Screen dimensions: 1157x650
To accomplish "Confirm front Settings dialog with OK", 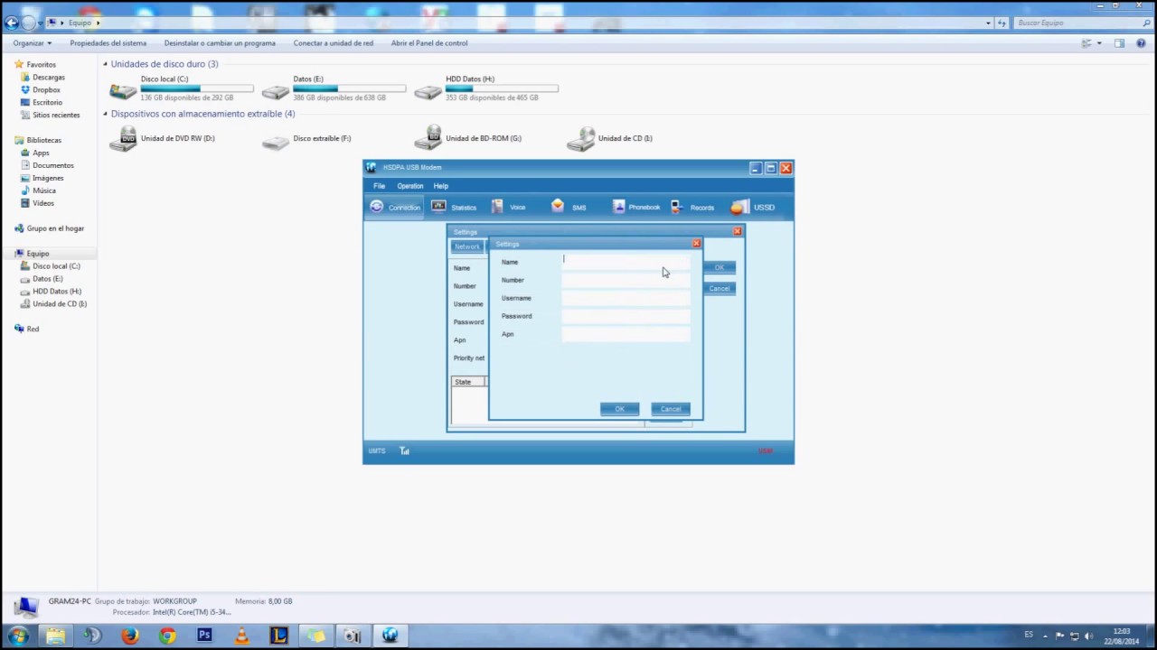I will tap(619, 409).
